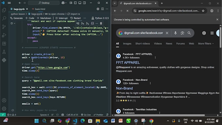Open Google apps grid
222x125 pixels.
[212, 33]
